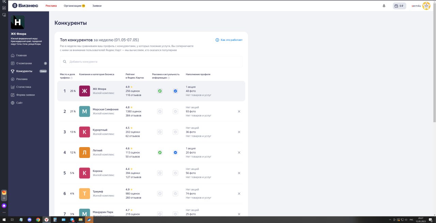Open Статистика in the left sidebar
This screenshot has height=223, width=436.
point(24,87)
